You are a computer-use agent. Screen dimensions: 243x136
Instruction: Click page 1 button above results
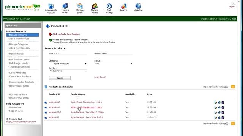tap(233, 87)
